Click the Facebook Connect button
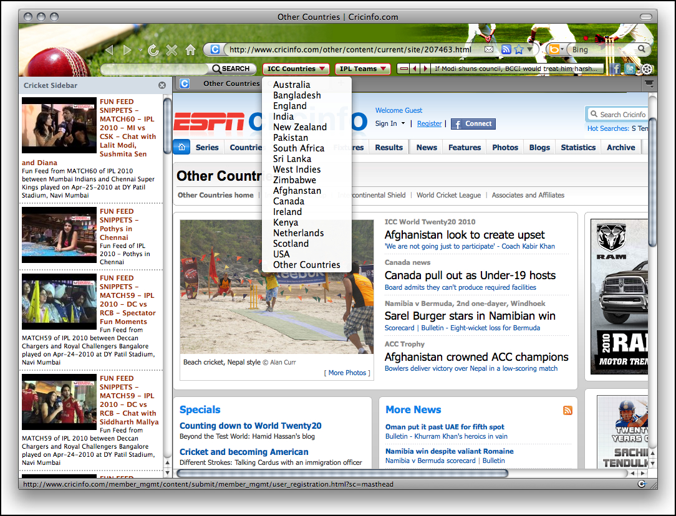Image resolution: width=676 pixels, height=516 pixels. (x=473, y=124)
